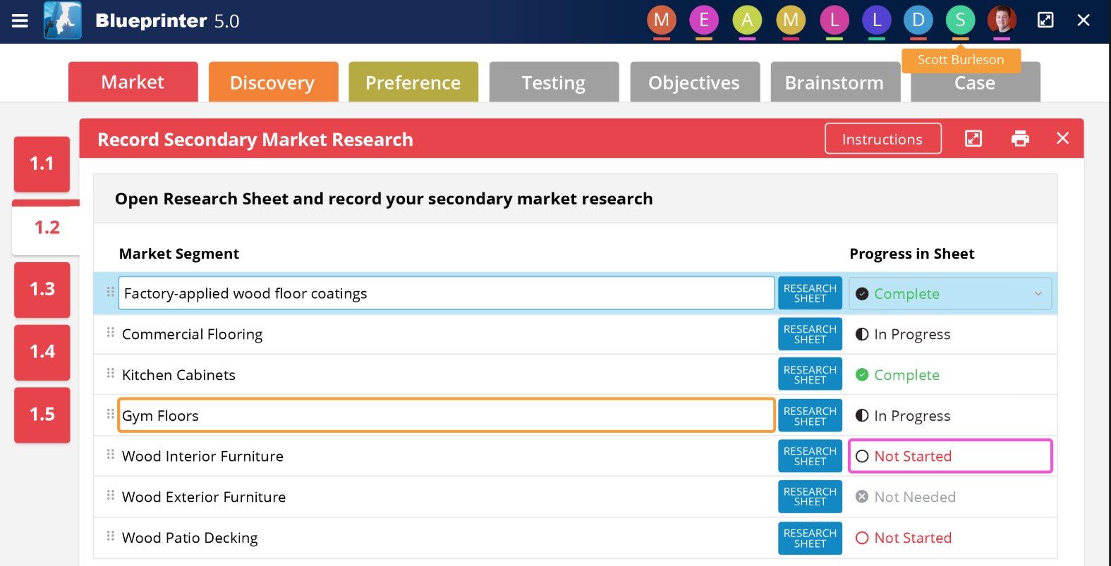The image size is (1111, 566).
Task: Click drag handle for Factory-applied wood floor coatings
Action: point(111,292)
